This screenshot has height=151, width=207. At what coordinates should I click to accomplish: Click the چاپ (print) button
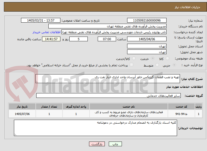(x=115, y=144)
